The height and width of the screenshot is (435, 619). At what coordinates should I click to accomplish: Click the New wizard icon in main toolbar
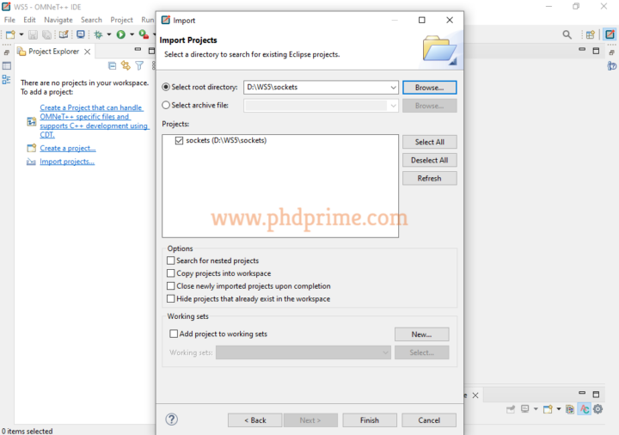[x=10, y=34]
